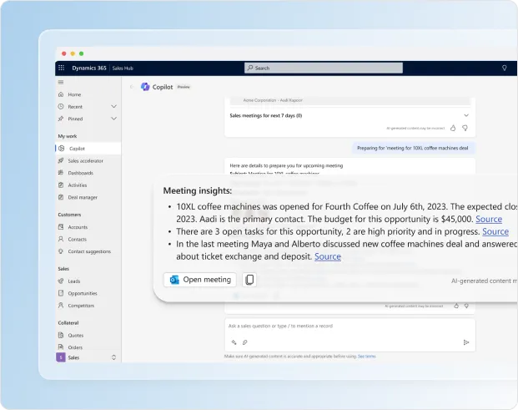This screenshot has height=410, width=518.
Task: Thumbs up the meeting details response
Action: (456, 306)
